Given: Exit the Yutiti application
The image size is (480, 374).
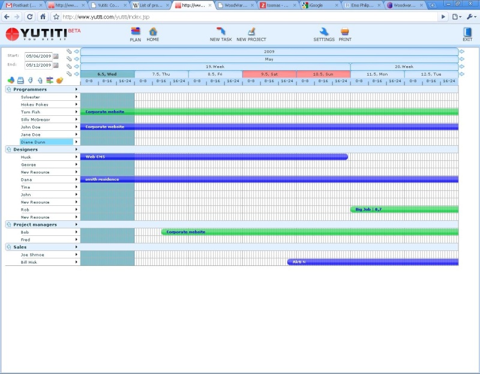Looking at the screenshot, I should [x=467, y=32].
